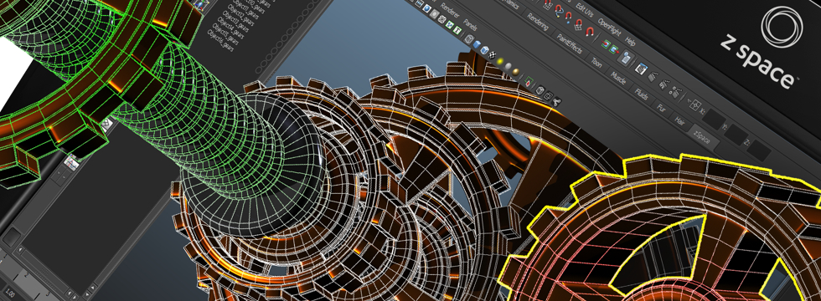Open the Panels viewport menu
Viewport: 821px width, 301px height.
470,24
